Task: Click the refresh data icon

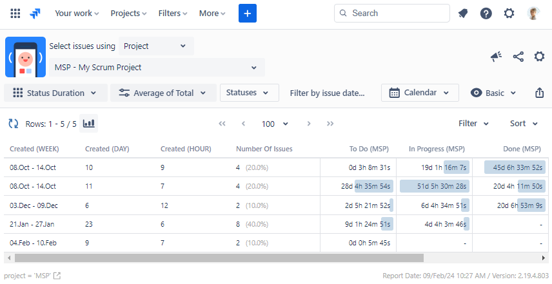Action: (x=14, y=124)
